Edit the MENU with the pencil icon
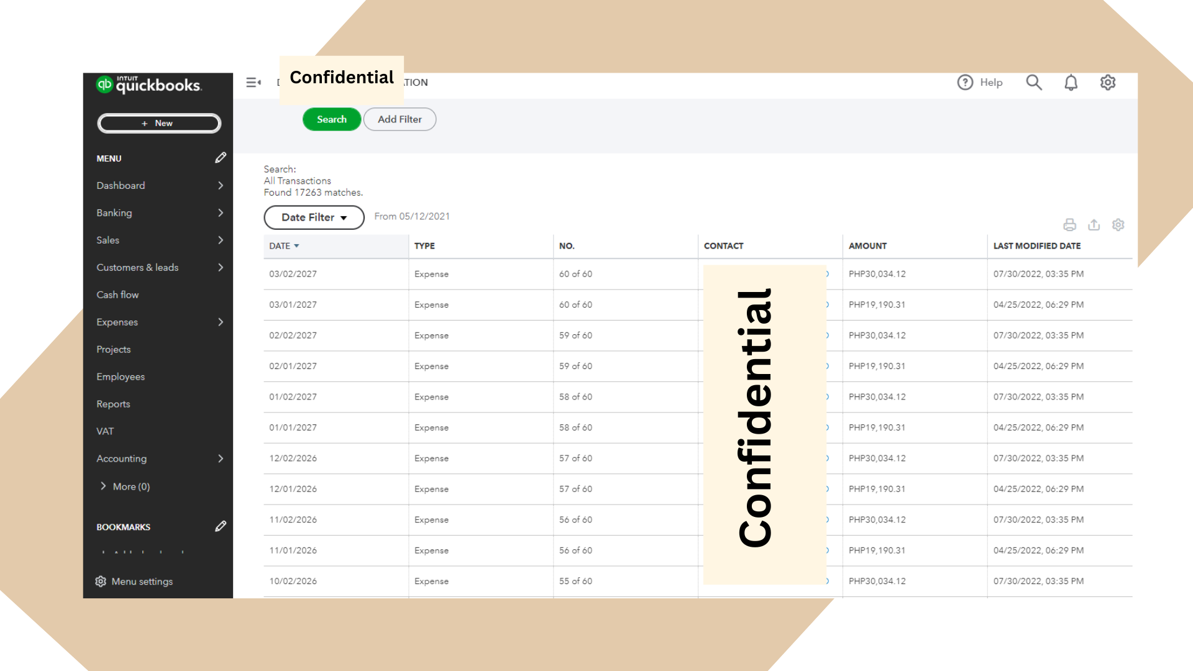1193x671 pixels. pos(221,158)
